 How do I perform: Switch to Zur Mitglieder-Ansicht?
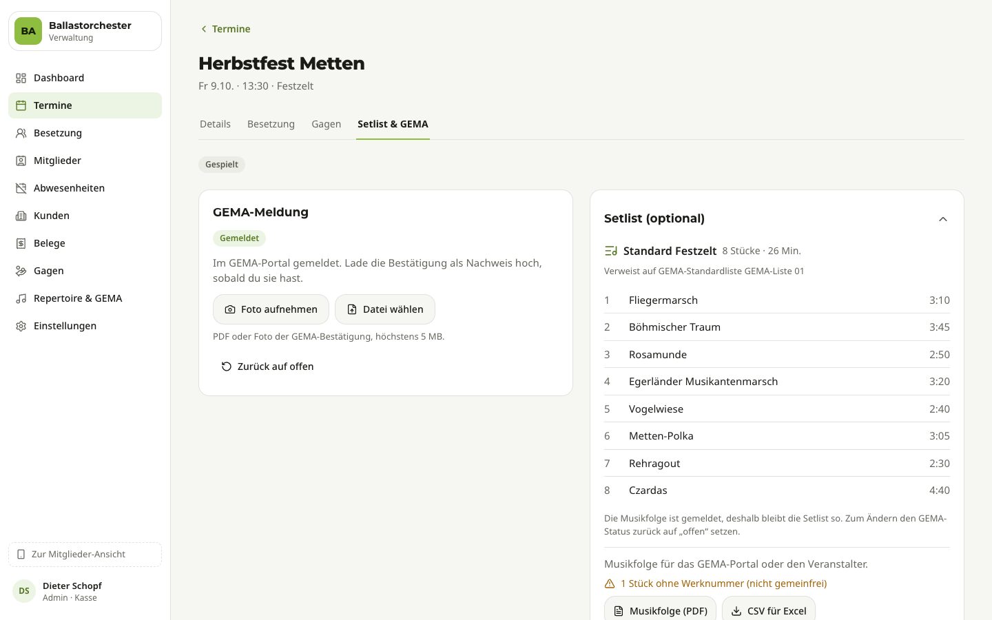(x=85, y=555)
